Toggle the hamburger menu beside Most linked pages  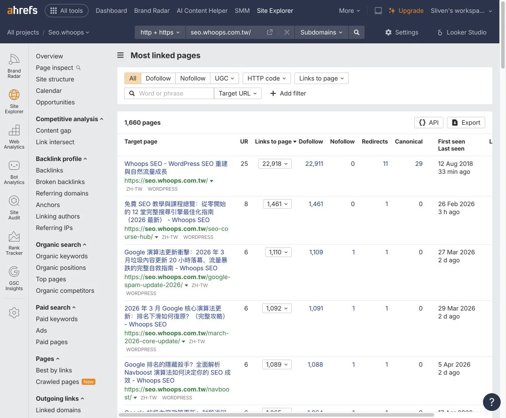point(120,55)
